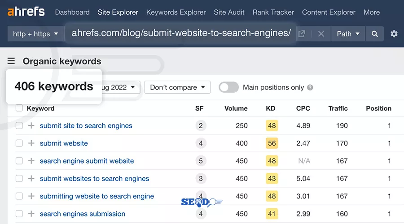The width and height of the screenshot is (404, 224).
Task: Check the select-all Keyword header checkbox
Action: (19, 108)
